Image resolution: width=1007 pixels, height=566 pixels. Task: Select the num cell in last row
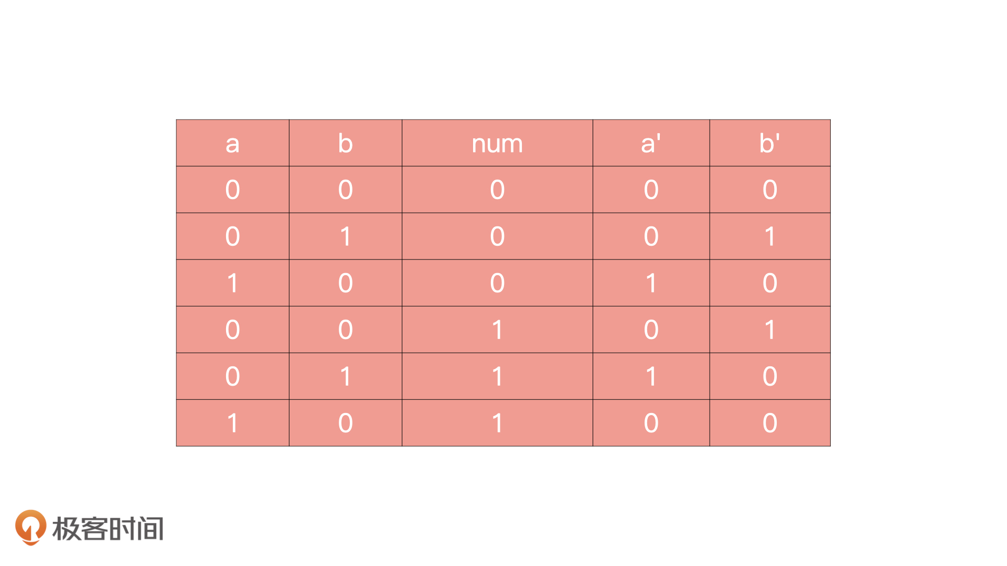[497, 423]
